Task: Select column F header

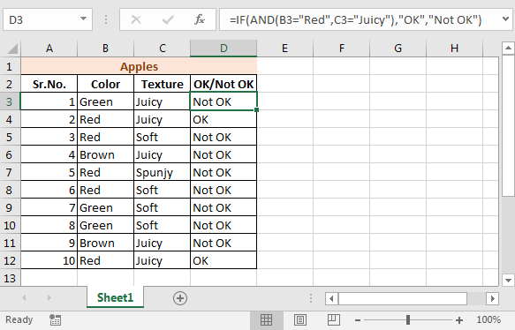Action: [342, 49]
